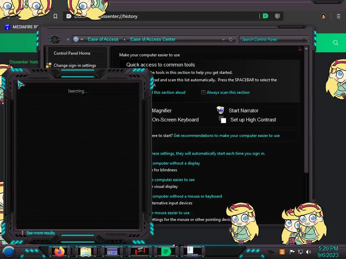The width and height of the screenshot is (346, 259).
Task: Open the green Dissenter browser taskbar icon
Action: (166, 252)
